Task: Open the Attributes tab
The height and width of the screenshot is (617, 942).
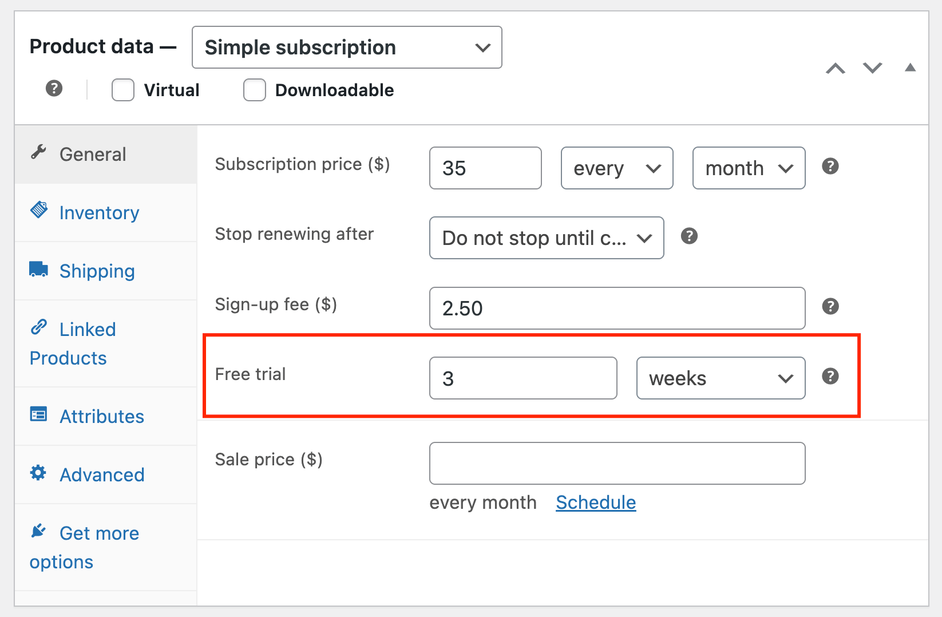Action: [106, 417]
